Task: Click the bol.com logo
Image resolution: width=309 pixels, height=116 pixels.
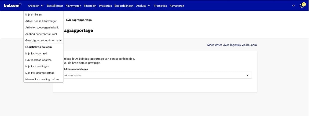Action: [x=12, y=6]
